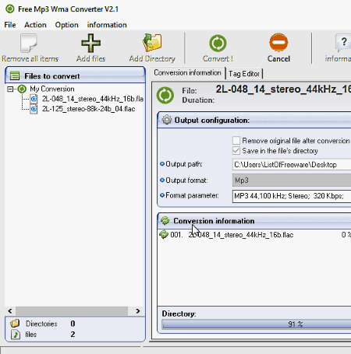
Task: Click the green plus Add files icon
Action: pos(90,43)
